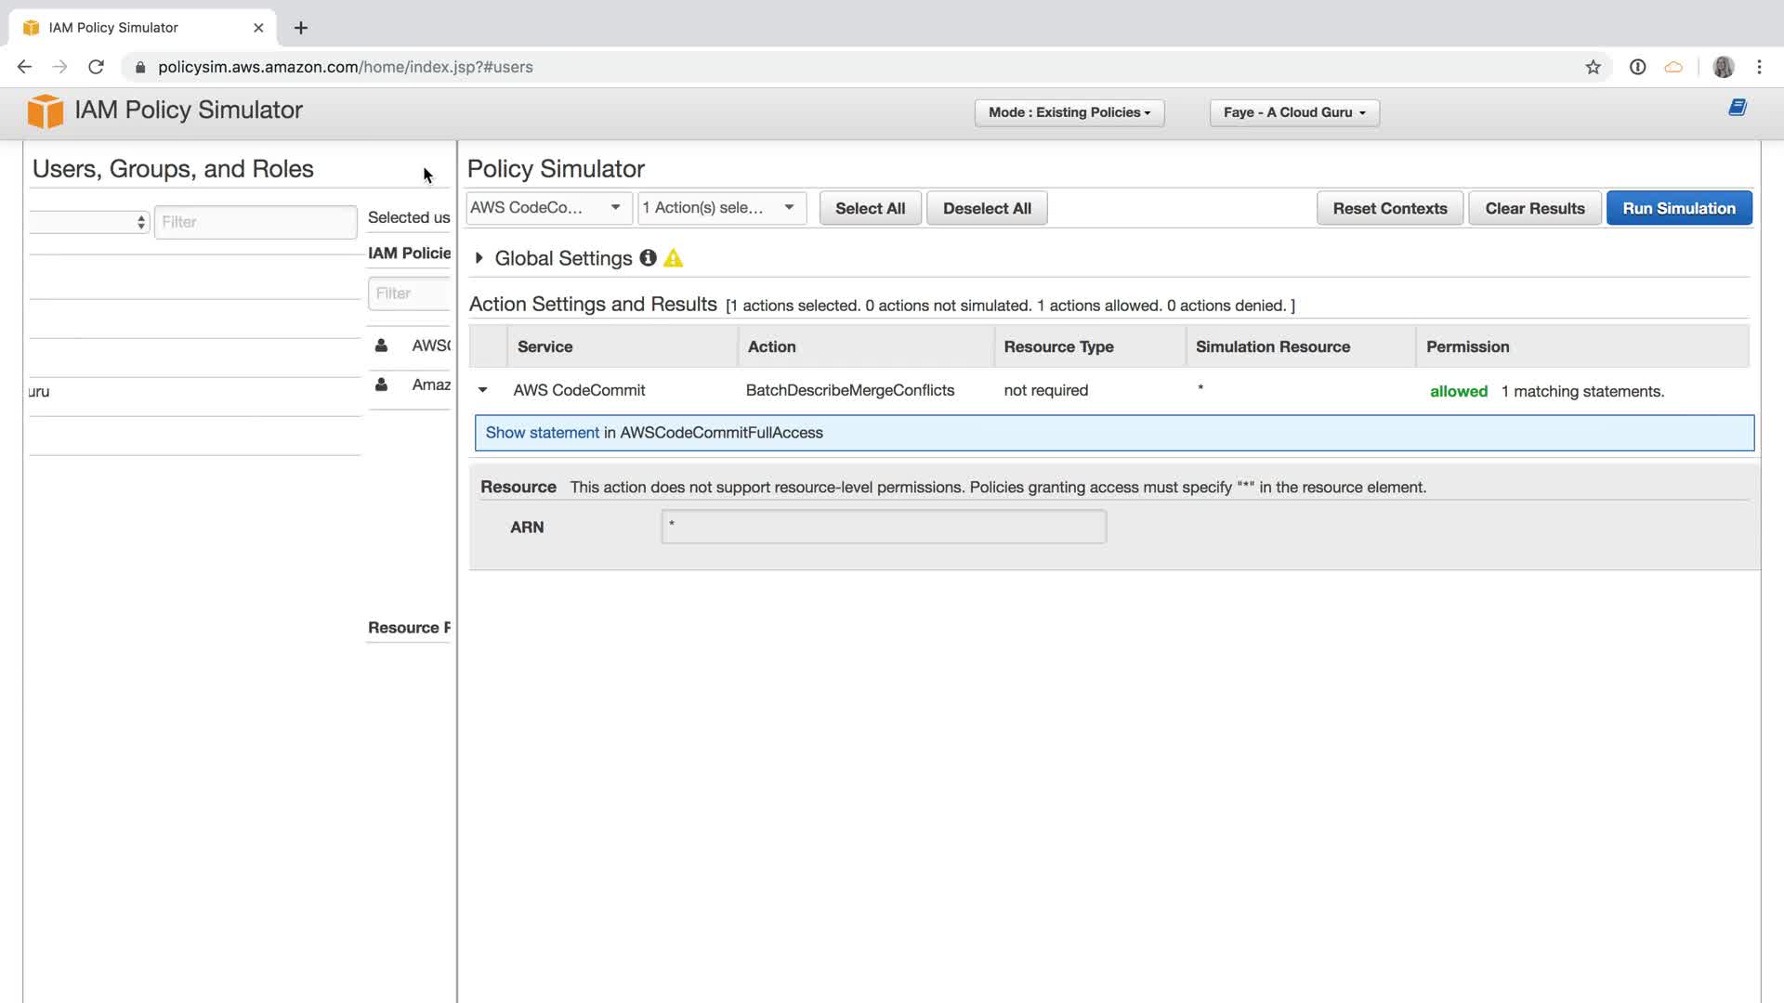
Task: Open the Chrome profile avatar
Action: pyautogui.click(x=1723, y=67)
